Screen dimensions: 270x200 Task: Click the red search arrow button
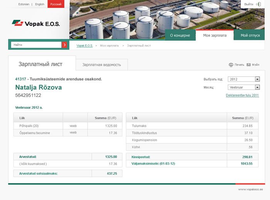(64, 45)
